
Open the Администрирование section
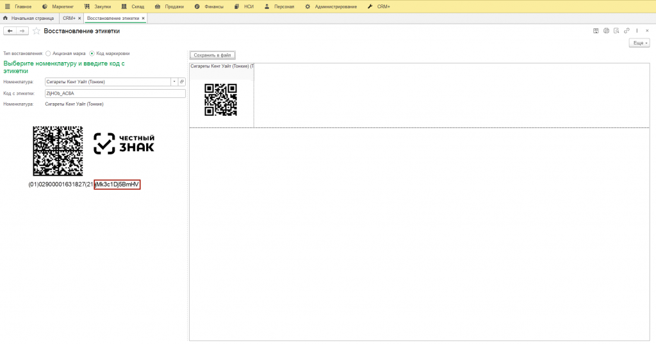[x=331, y=6]
